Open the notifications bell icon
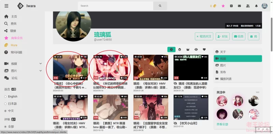The image size is (273, 134). [x=256, y=6]
